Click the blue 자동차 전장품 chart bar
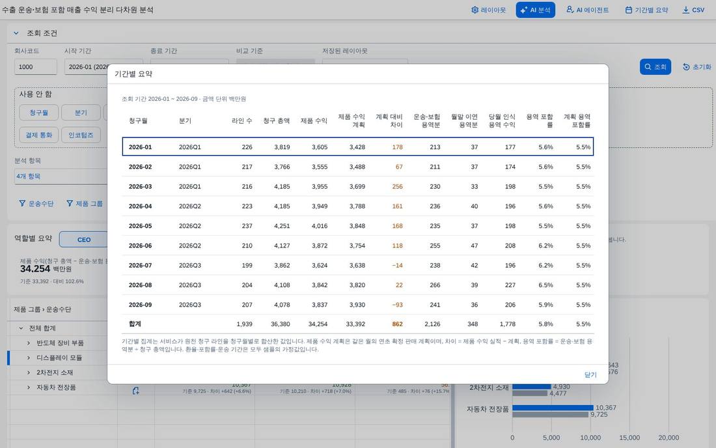Screen dimensions: 716x448 [553, 408]
